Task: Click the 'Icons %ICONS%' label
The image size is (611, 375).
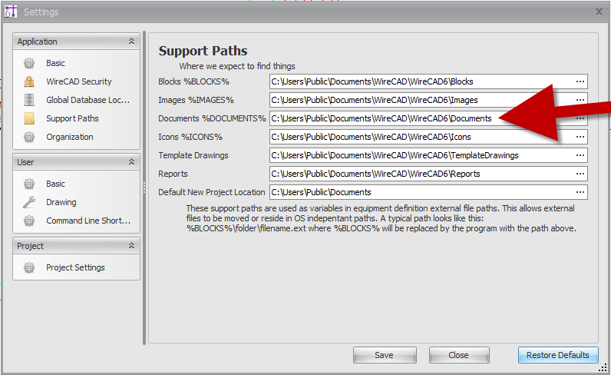Action: [x=190, y=137]
